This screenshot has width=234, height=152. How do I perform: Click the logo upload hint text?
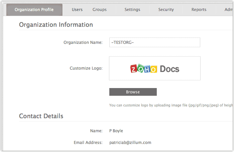[170, 105]
